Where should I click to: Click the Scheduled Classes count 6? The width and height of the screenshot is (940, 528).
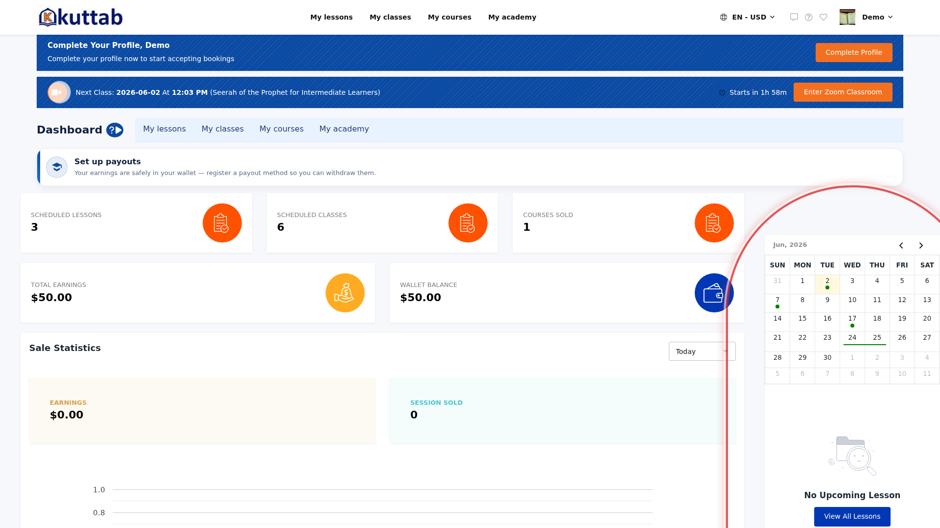pyautogui.click(x=281, y=227)
